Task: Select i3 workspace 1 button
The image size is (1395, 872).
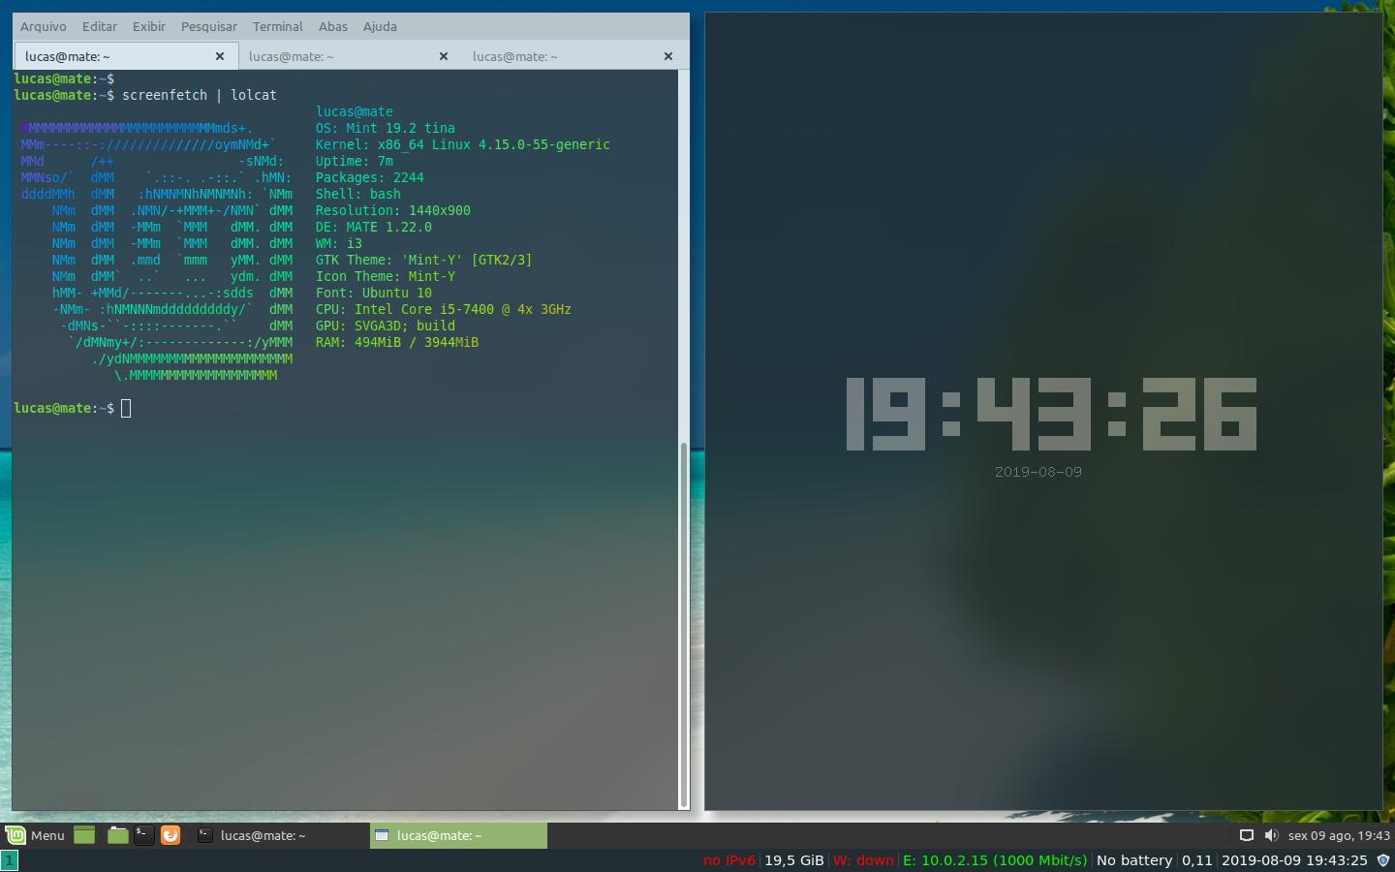Action: [9, 860]
